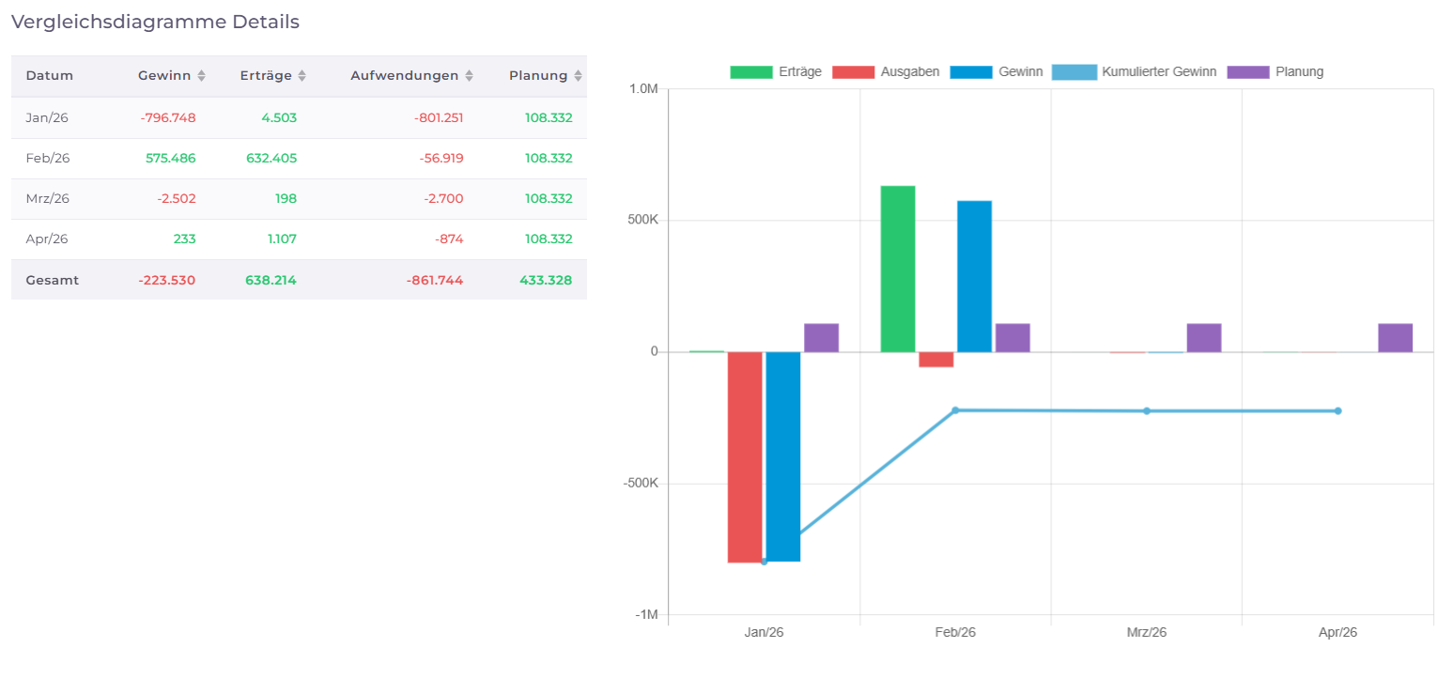
Task: Select the Feb/26 date cell in the table
Action: (x=48, y=158)
